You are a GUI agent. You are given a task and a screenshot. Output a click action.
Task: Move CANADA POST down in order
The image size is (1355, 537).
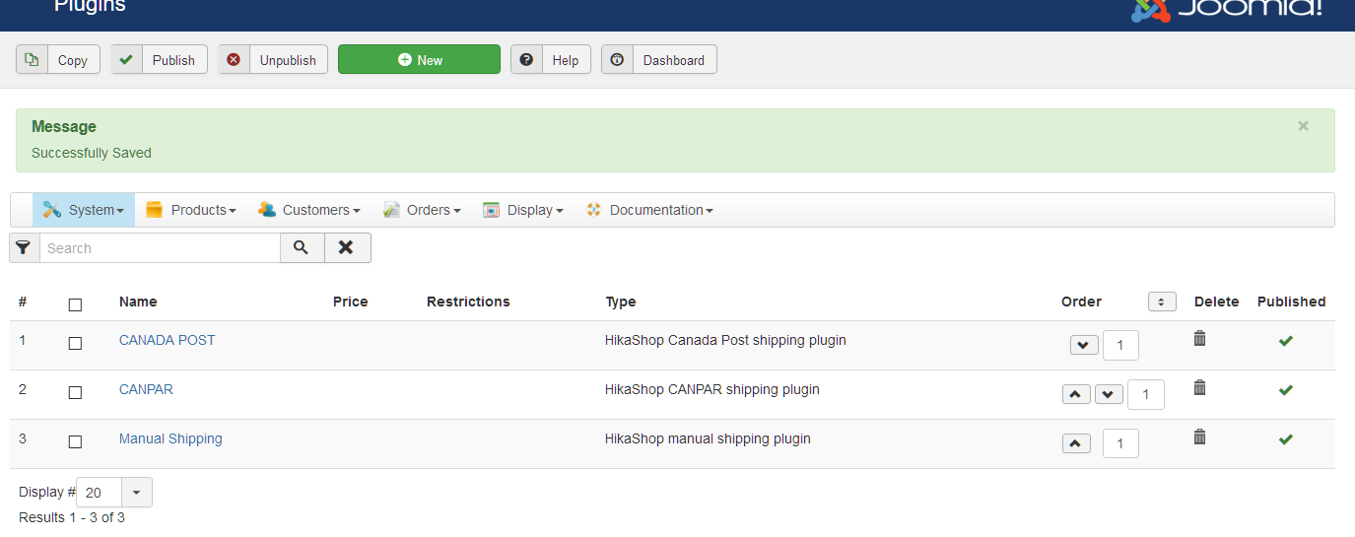coord(1084,346)
